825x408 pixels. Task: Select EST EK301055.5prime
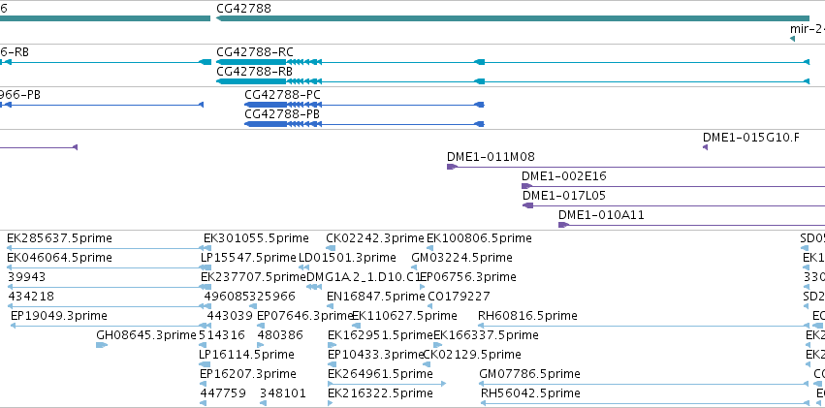click(256, 238)
